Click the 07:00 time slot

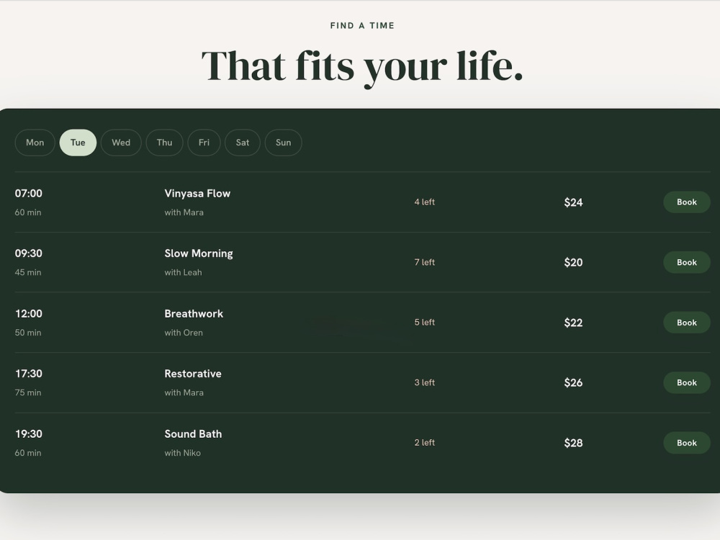coord(29,193)
